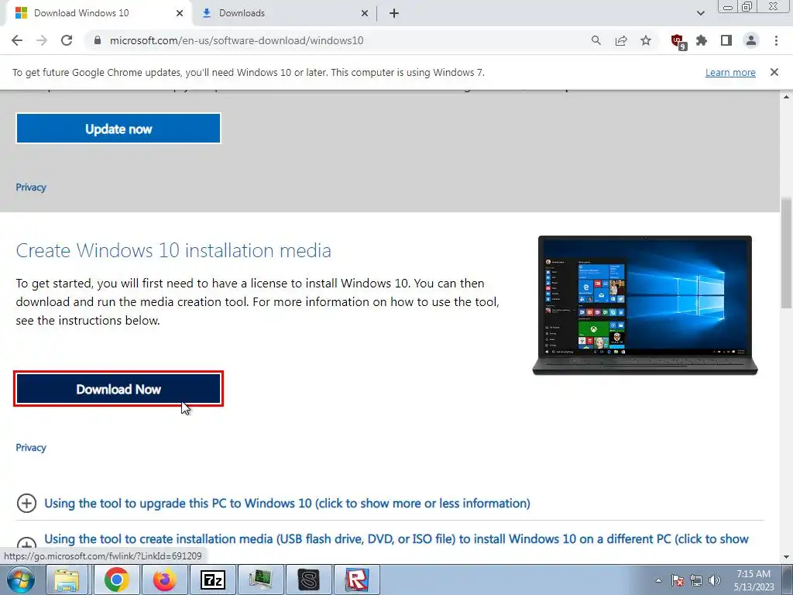Bookmark this page with the star icon
793x595 pixels.
click(646, 40)
